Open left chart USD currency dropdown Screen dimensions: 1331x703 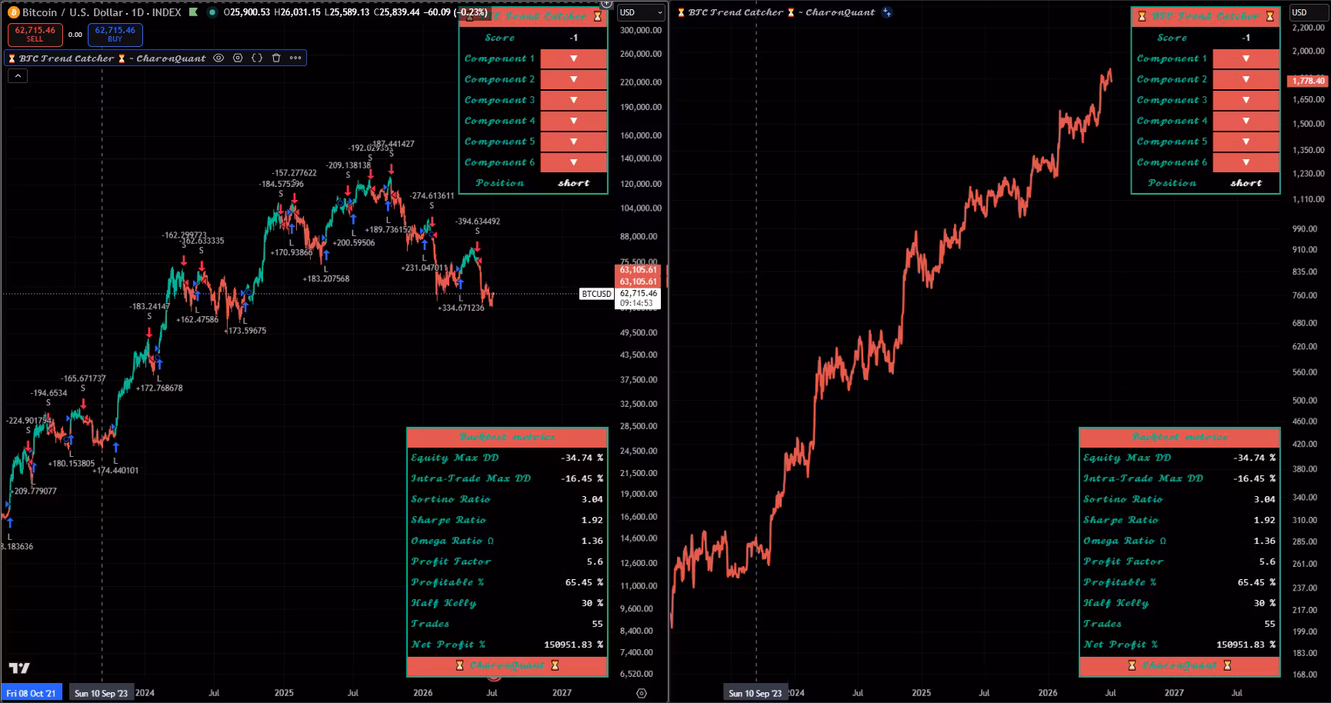coord(641,12)
